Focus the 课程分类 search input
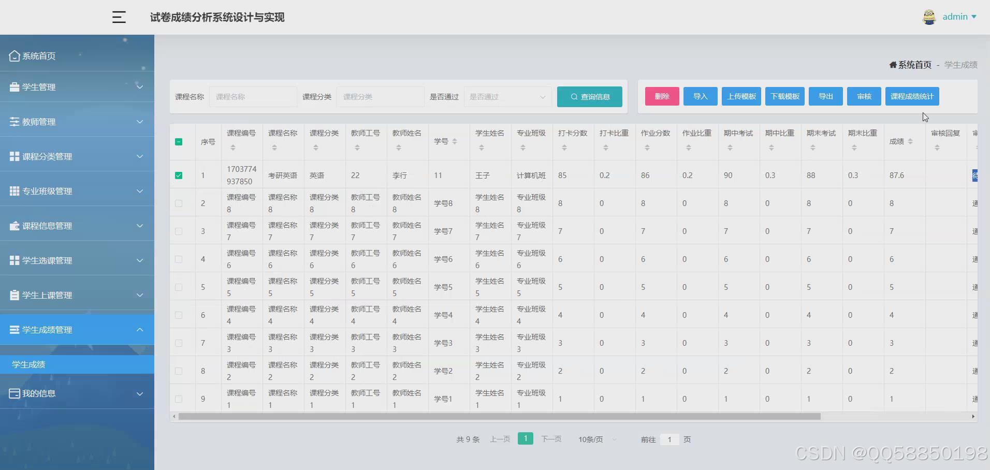The image size is (990, 470). 381,97
